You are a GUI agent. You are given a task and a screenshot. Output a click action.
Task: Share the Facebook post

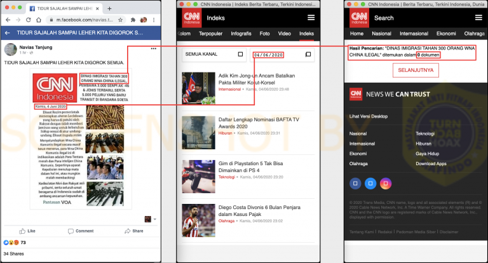pyautogui.click(x=134, y=231)
